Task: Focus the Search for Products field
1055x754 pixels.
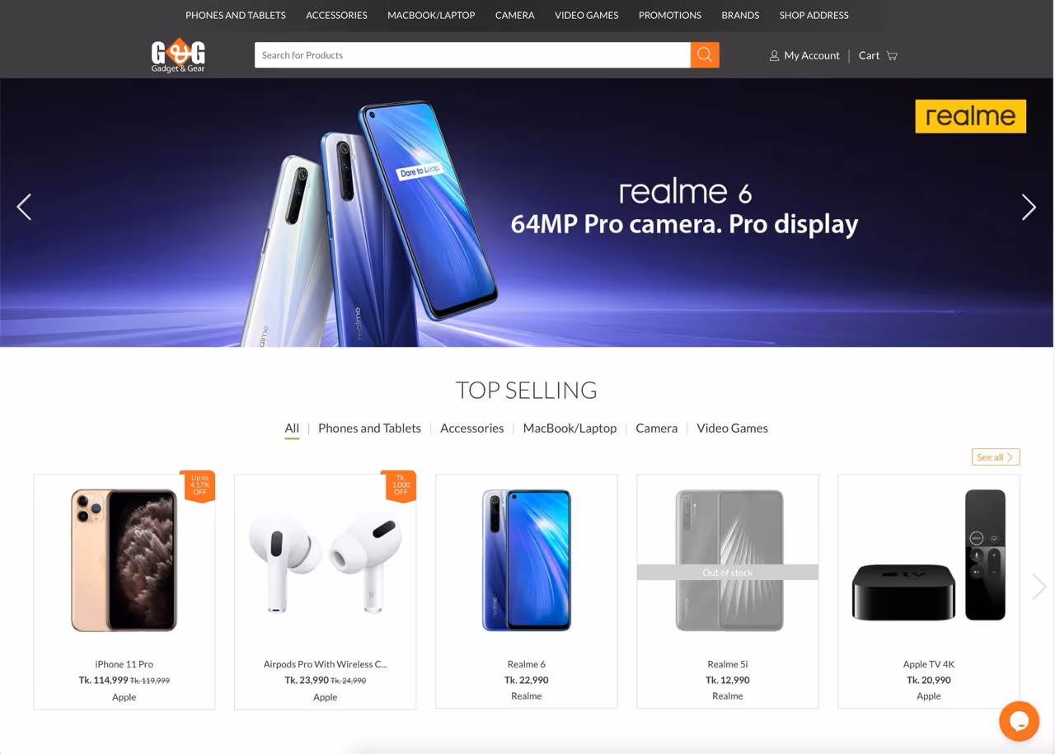Action: coord(472,55)
